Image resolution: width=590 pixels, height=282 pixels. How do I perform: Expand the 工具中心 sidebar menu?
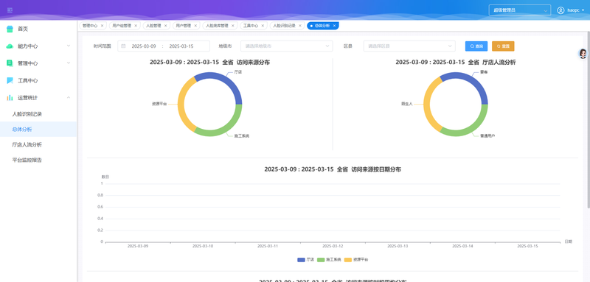(x=38, y=80)
